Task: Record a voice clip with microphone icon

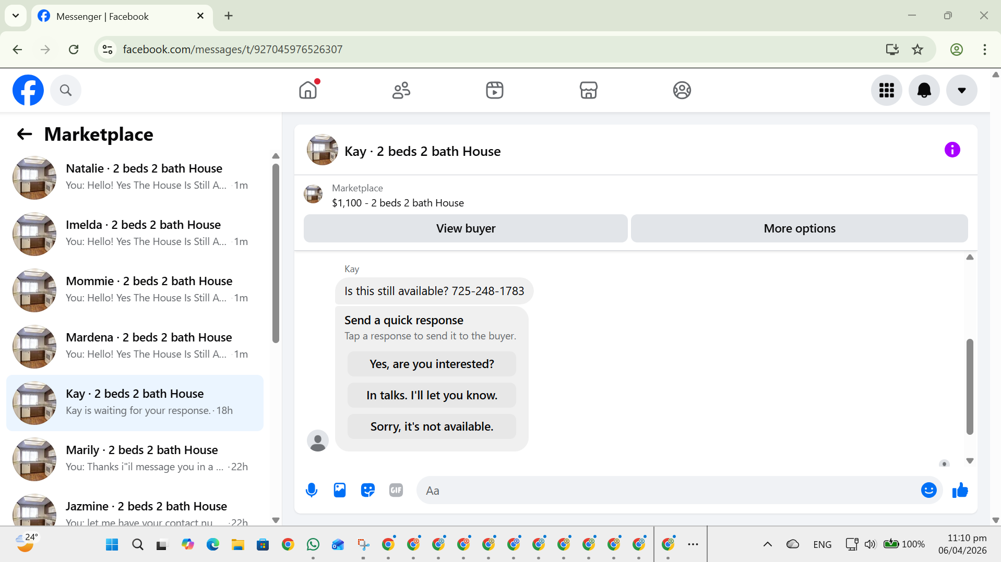Action: [x=312, y=490]
